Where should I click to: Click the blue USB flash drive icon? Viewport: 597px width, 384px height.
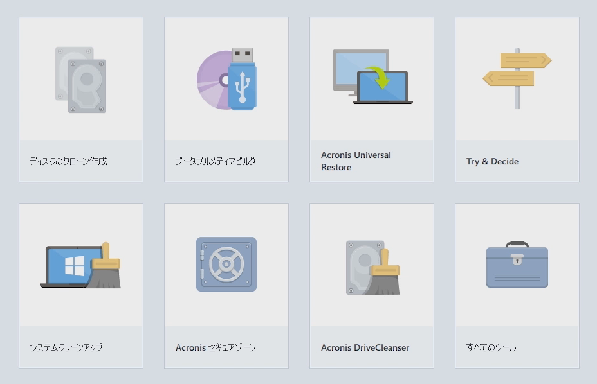coord(242,80)
